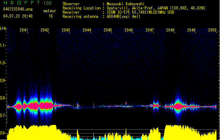This screenshot has height=140, width=220.
Task: Click the A504HB(yagi 4el) antenna value
Action: pos(123,16)
